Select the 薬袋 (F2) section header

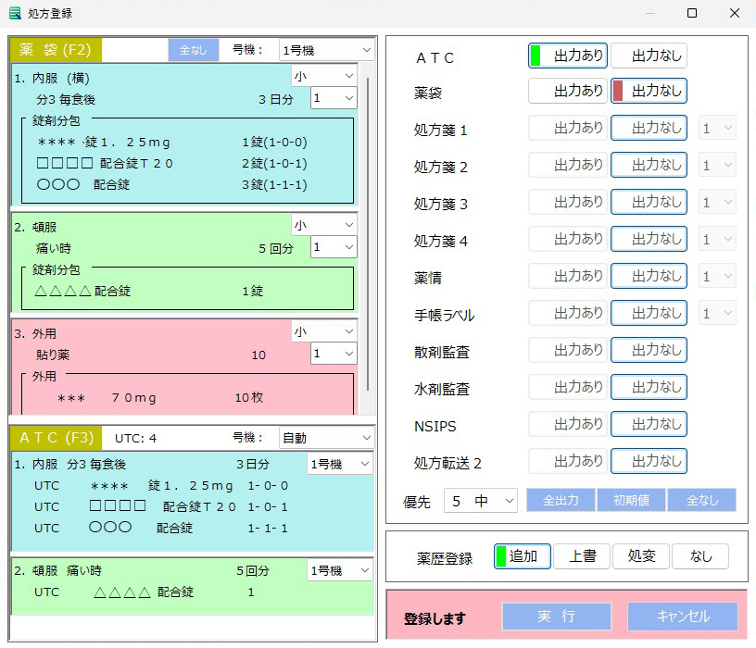point(56,50)
